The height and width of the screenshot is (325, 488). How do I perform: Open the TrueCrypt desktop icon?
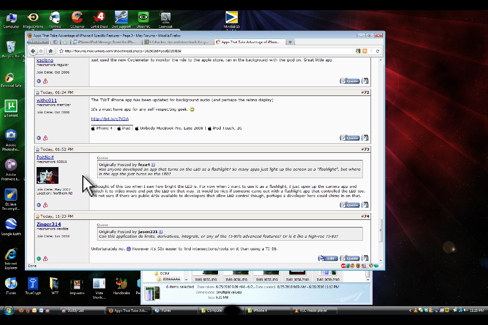[33, 286]
